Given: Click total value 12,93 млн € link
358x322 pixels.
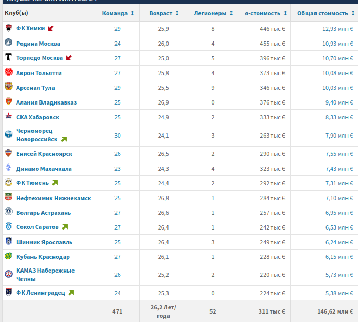Looking at the screenshot, I should coord(338,29).
